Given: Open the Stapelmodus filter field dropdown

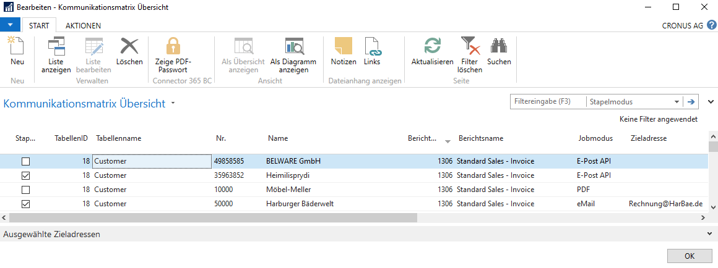Looking at the screenshot, I should point(677,102).
